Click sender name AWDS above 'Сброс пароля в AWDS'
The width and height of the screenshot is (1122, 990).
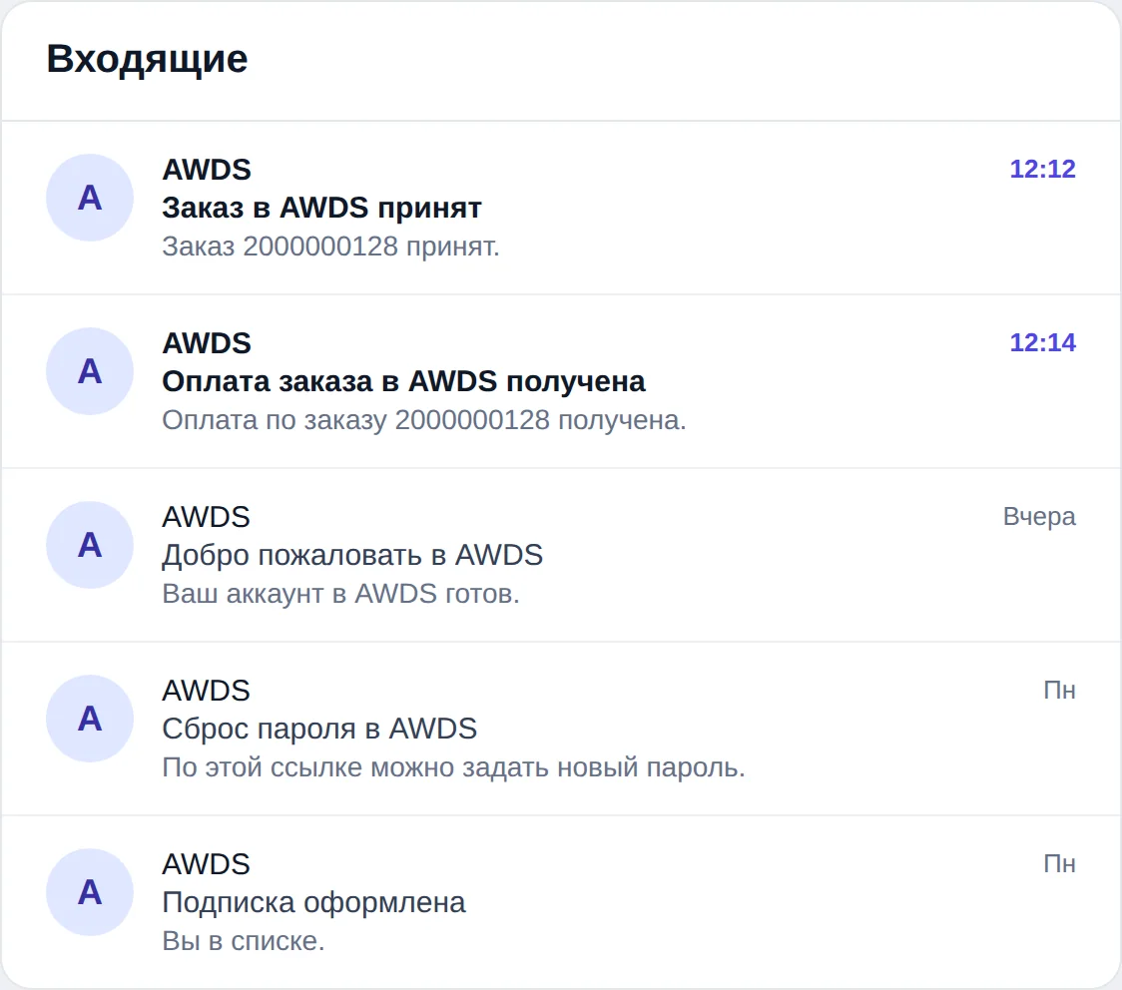click(206, 691)
